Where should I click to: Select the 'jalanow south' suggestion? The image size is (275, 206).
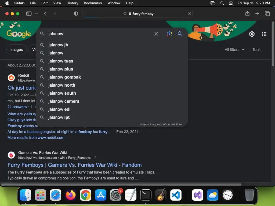click(x=112, y=93)
